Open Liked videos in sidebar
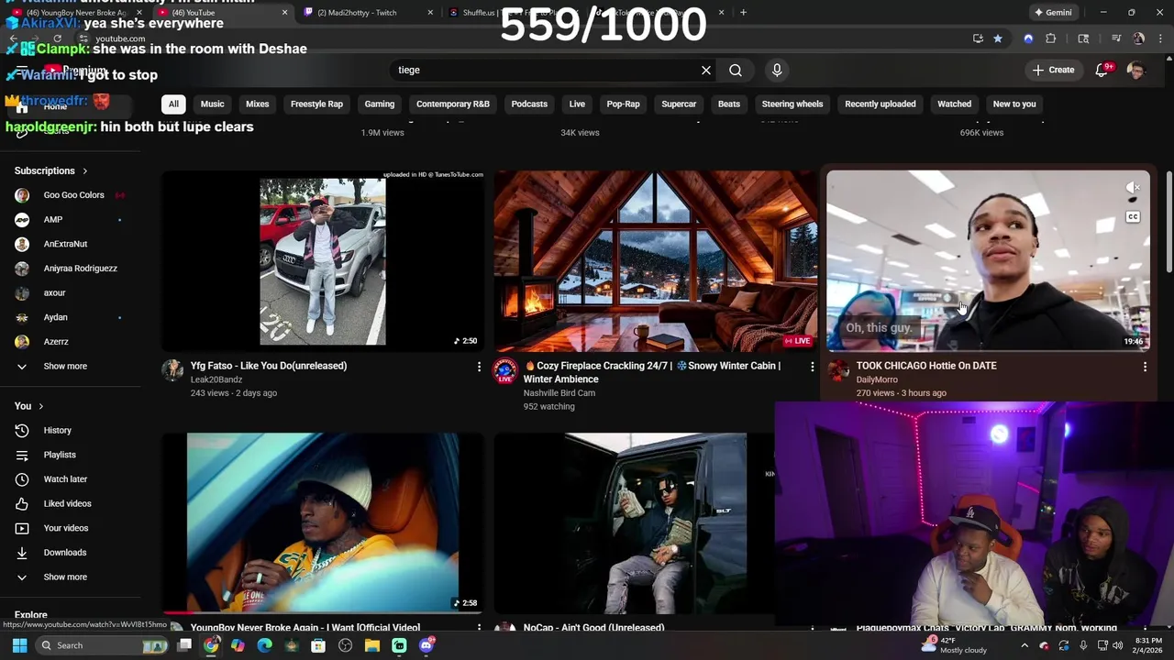The width and height of the screenshot is (1174, 660). [67, 503]
